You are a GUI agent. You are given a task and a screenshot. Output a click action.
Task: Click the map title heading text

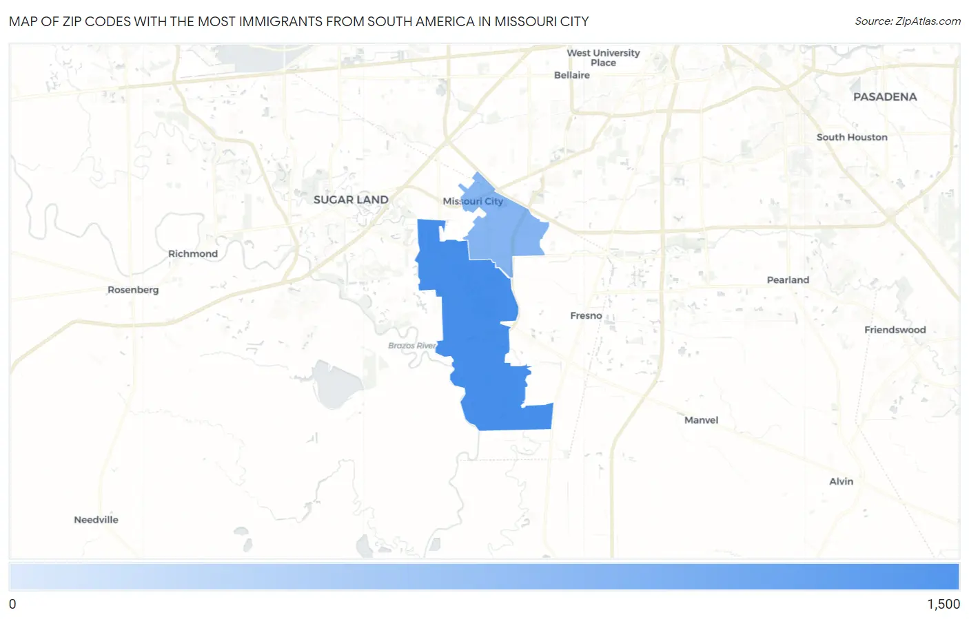[x=298, y=21]
